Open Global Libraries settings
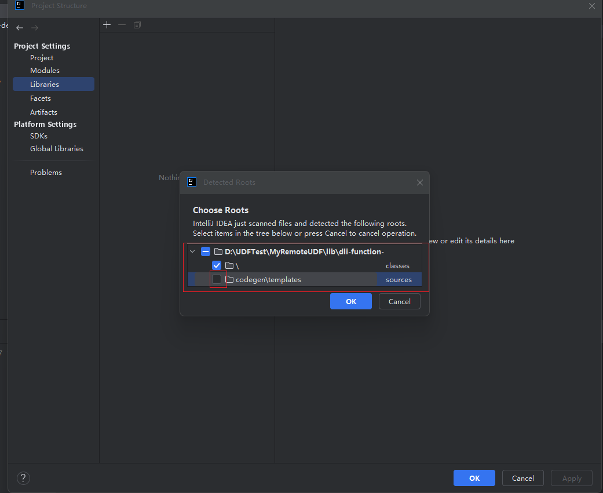Viewport: 603px width, 493px height. pos(57,149)
